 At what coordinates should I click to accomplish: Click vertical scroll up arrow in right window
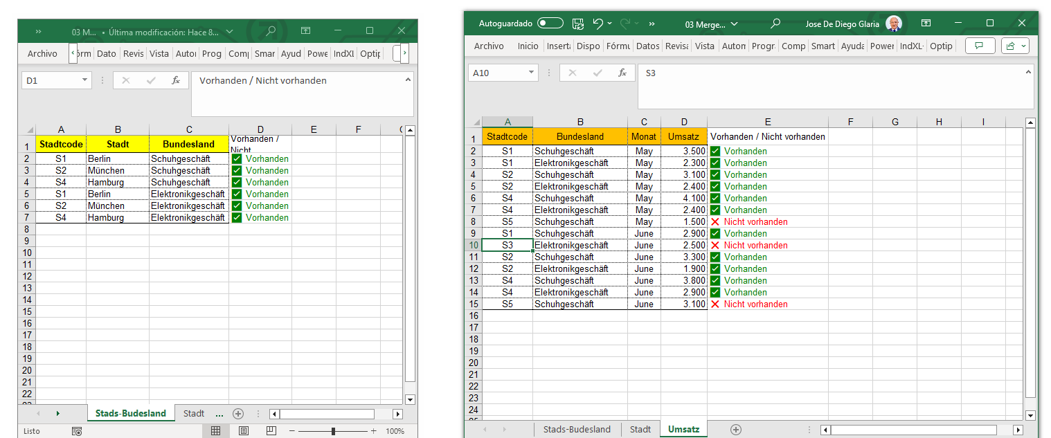(1030, 123)
